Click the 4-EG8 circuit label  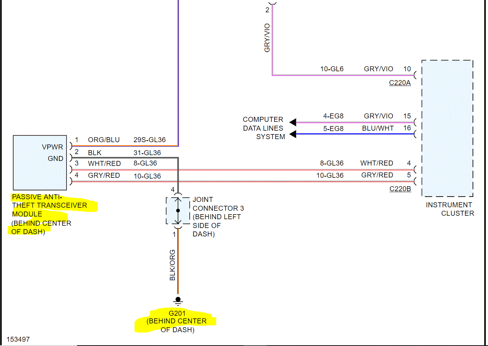point(333,116)
